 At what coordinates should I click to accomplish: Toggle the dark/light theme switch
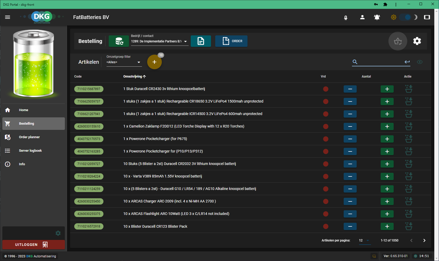click(405, 17)
